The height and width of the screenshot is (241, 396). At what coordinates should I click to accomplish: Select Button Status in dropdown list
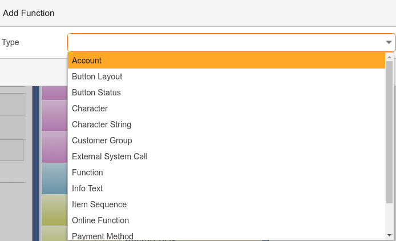click(x=227, y=93)
